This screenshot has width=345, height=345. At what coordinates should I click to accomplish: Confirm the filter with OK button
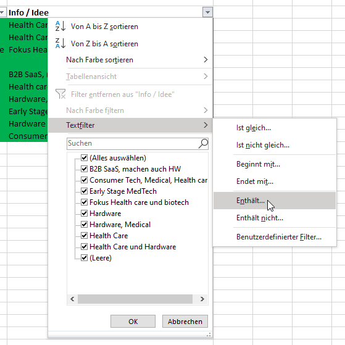pyautogui.click(x=133, y=321)
